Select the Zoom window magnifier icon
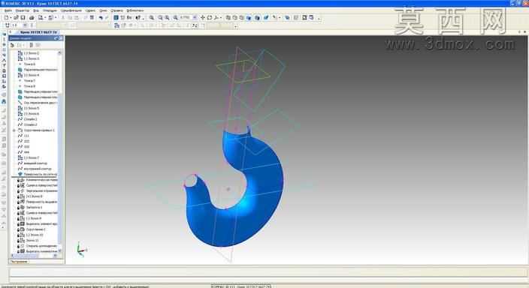The height and width of the screenshot is (288, 529). [152, 17]
